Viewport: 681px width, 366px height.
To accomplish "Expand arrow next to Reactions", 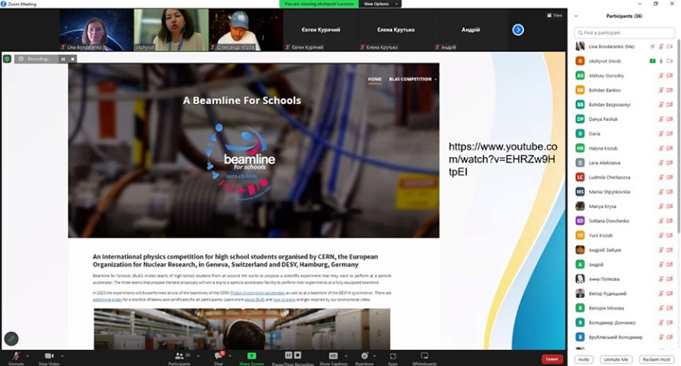I will 375,355.
